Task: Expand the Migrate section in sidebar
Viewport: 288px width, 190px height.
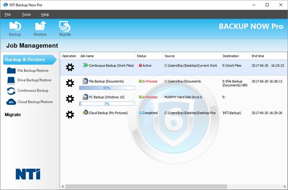Action: 13,115
